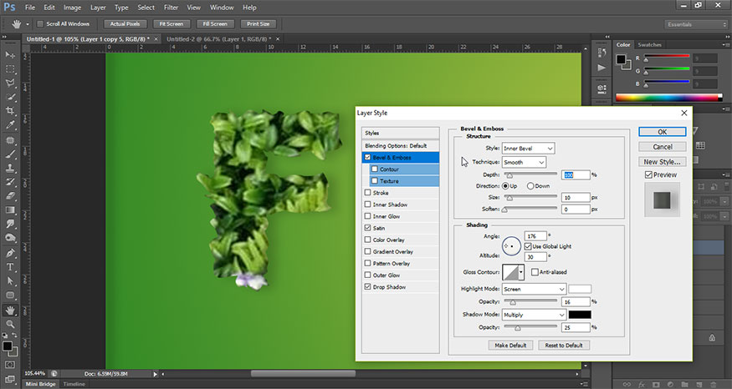
Task: Switch to the Untitled-2 document tab
Action: coord(203,38)
